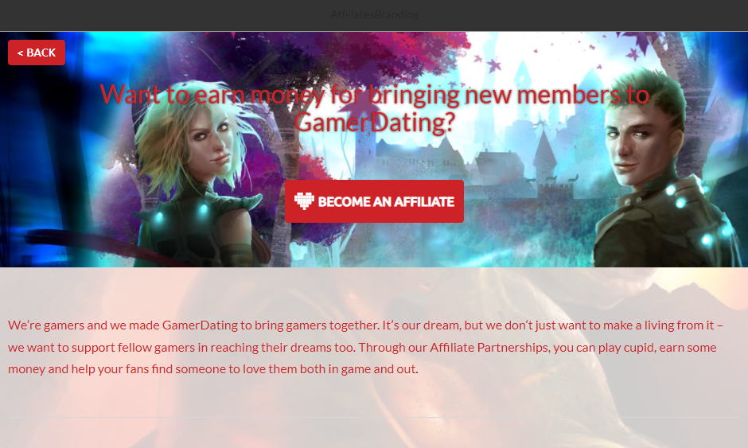
Task: Click the back arrow symbol on Back button
Action: [20, 53]
